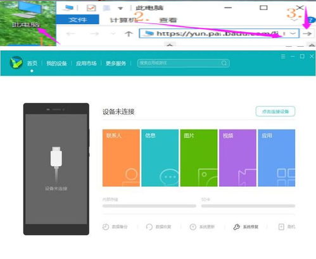Screen dimensions: 316x259
Task: Click the new folder quick-access icon
Action: 106,8
